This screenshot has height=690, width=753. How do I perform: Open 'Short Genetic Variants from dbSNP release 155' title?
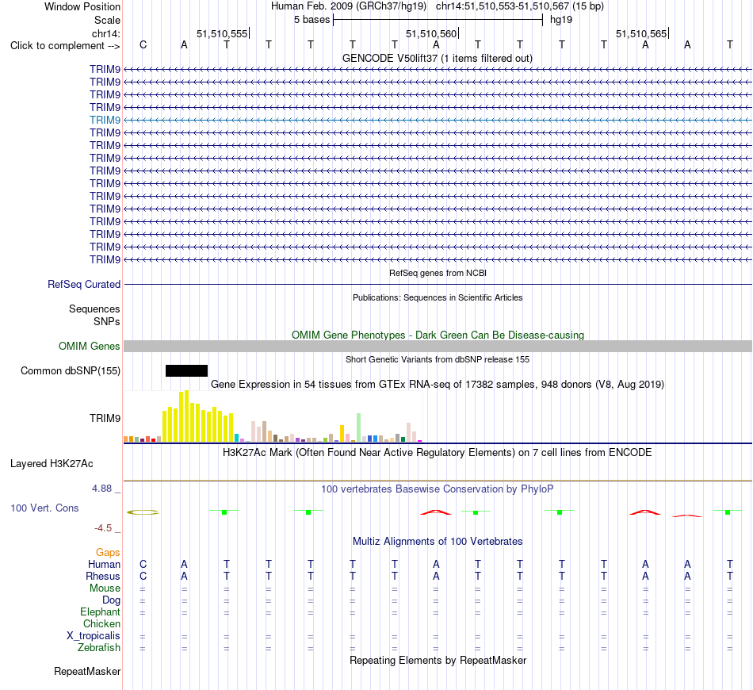438,359
